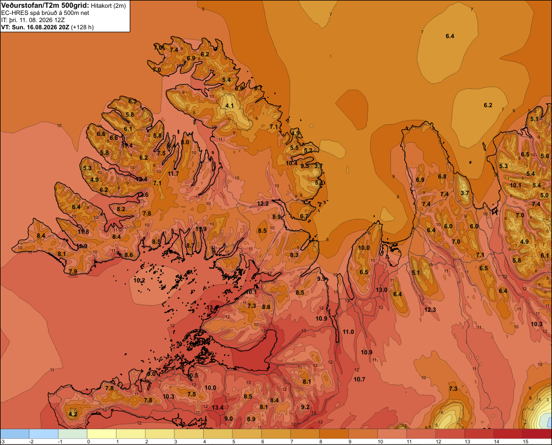Click the legend swatch between 12 and 13
The image size is (552, 445).
pos(450,433)
